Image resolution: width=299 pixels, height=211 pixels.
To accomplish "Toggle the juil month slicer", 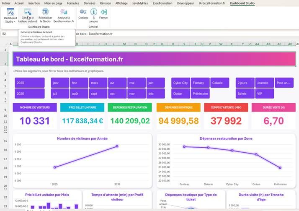I will (60, 94).
